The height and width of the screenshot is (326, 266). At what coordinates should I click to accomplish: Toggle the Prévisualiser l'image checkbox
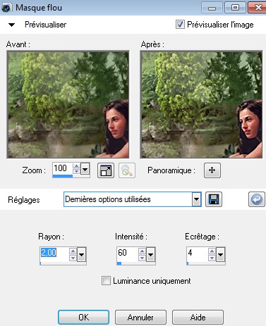point(180,25)
